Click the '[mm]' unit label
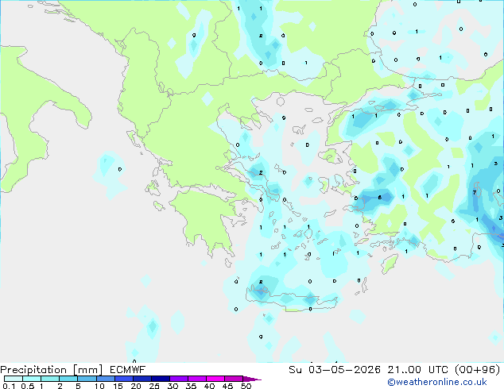 click(88, 370)
